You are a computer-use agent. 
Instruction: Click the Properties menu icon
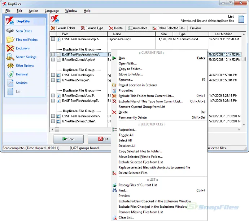click(x=114, y=90)
